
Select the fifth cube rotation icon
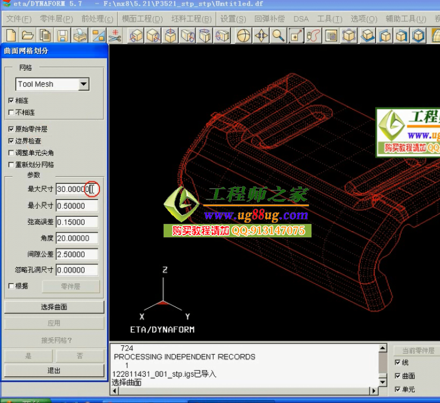pyautogui.click(x=205, y=36)
